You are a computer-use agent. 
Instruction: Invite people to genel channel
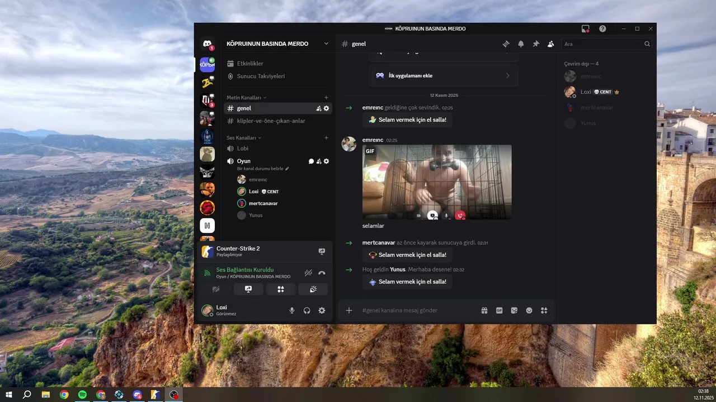(319, 108)
